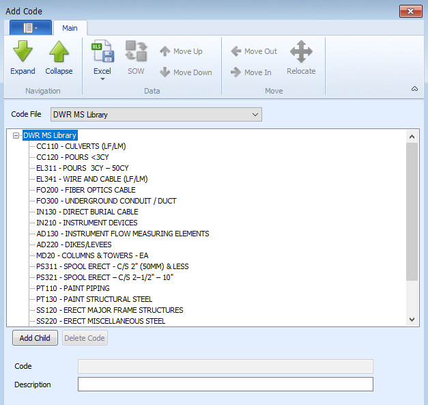The width and height of the screenshot is (428, 405).
Task: Open the Code File dropdown
Action: click(255, 115)
